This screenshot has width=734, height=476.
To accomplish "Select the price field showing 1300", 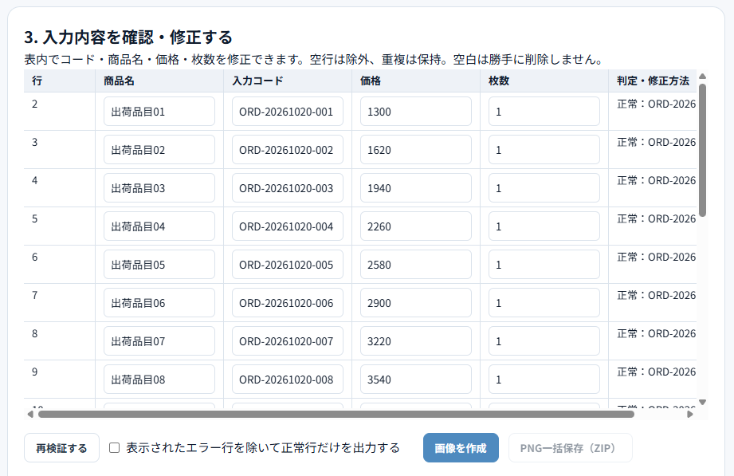I will [416, 112].
